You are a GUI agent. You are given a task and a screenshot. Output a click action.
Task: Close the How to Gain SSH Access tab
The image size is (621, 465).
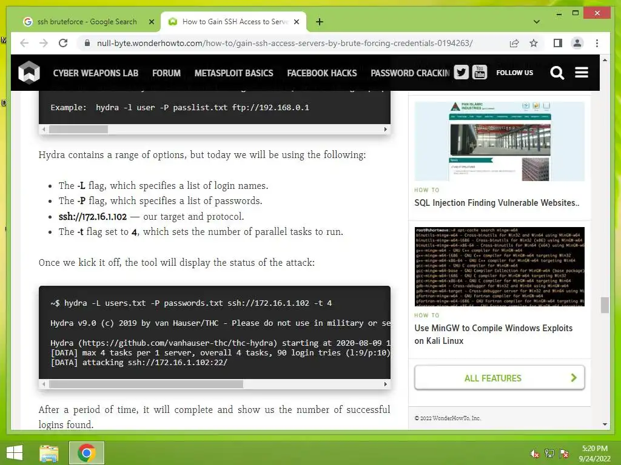[296, 22]
